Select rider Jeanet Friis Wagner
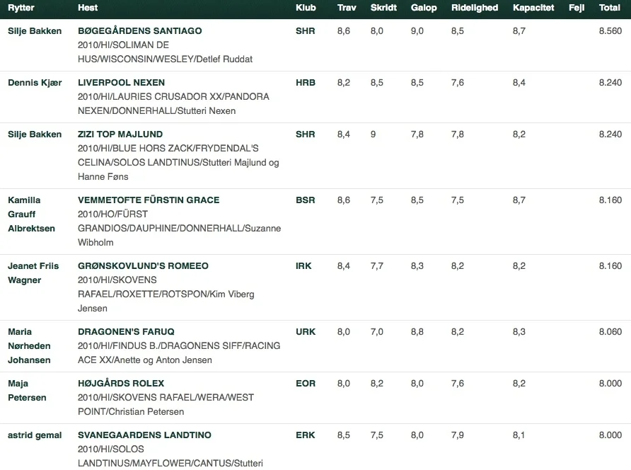The image size is (631, 470). (x=33, y=273)
